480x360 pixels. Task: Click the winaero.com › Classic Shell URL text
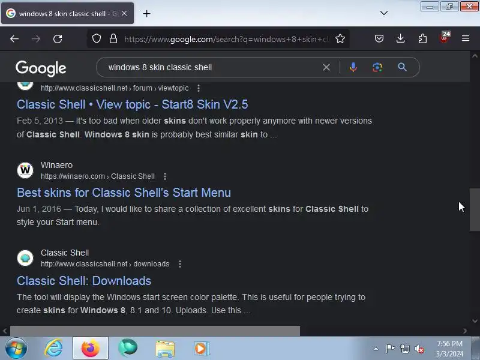point(98,176)
